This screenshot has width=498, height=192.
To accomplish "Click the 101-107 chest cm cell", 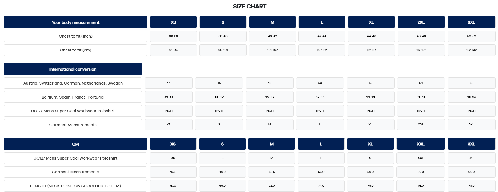I will click(272, 50).
